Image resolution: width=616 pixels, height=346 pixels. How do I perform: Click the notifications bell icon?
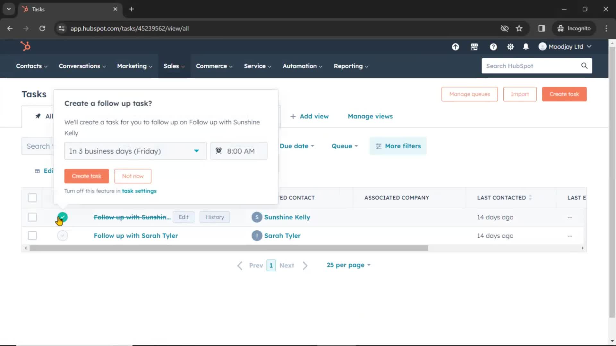pyautogui.click(x=526, y=46)
